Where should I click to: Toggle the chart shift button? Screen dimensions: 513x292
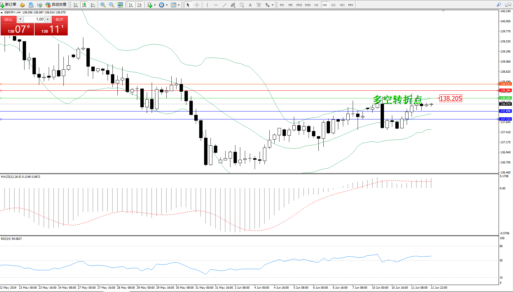coord(139,5)
